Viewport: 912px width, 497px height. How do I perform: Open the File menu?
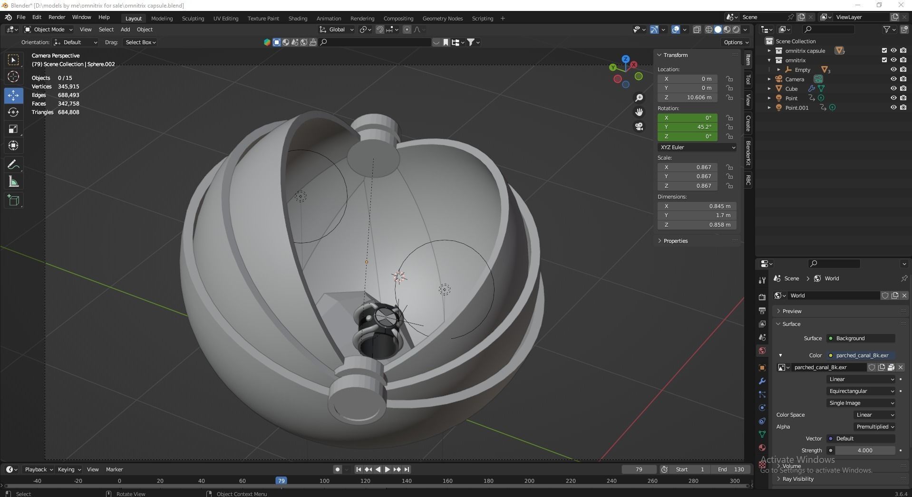pos(21,17)
